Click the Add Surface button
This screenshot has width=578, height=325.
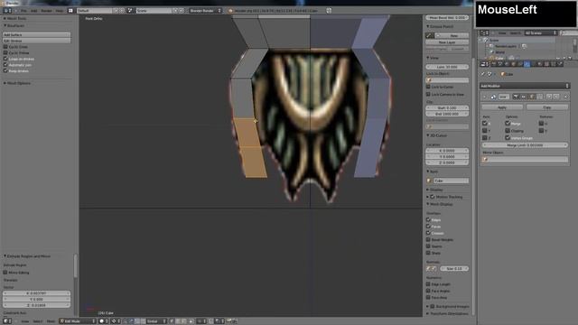(36, 34)
